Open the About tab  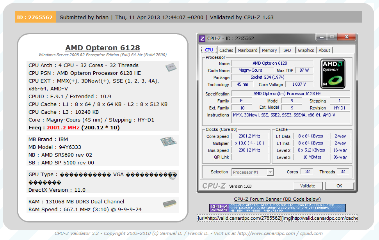pos(324,50)
